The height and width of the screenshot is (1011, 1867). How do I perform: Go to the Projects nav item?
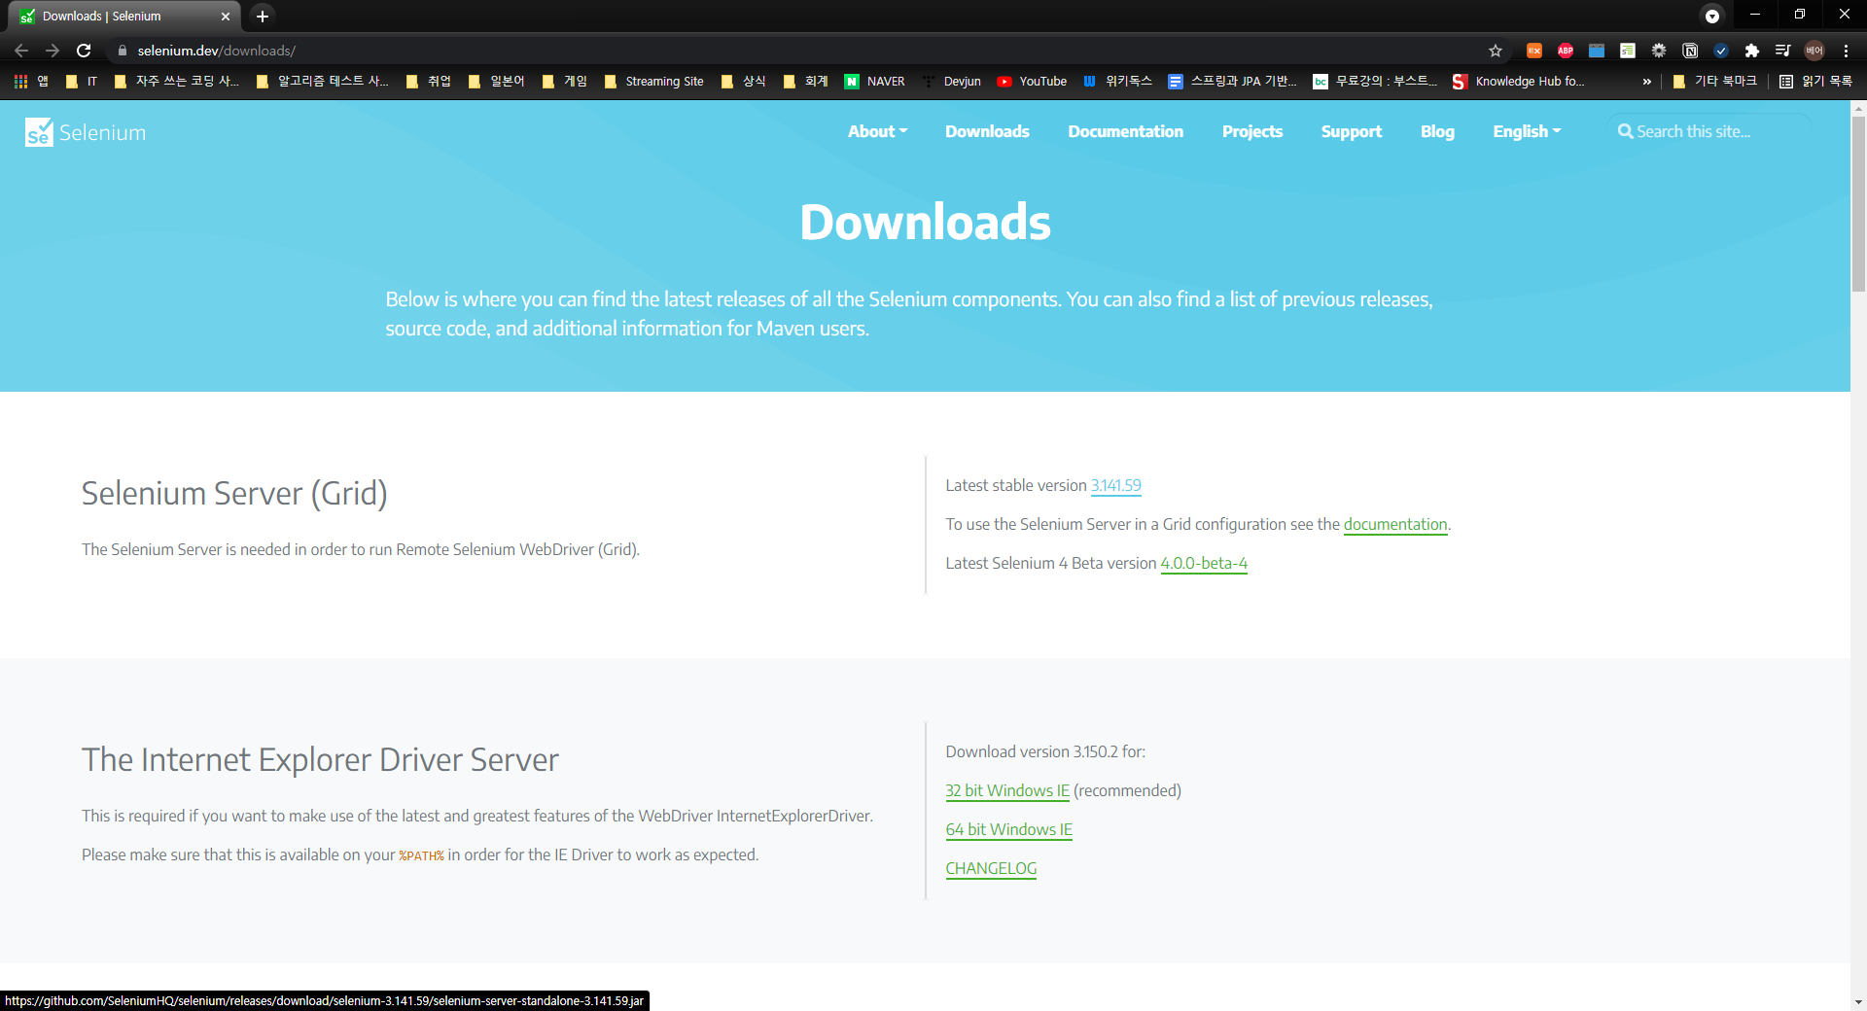(1252, 131)
